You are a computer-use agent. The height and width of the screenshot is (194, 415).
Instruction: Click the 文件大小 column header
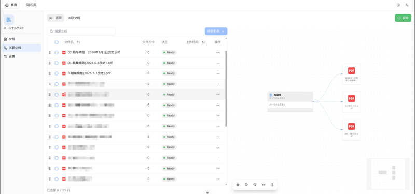click(148, 42)
